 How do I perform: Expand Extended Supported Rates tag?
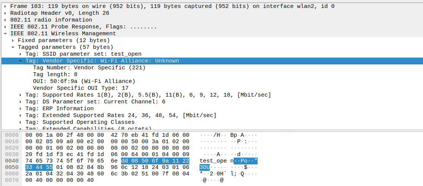(x=20, y=116)
